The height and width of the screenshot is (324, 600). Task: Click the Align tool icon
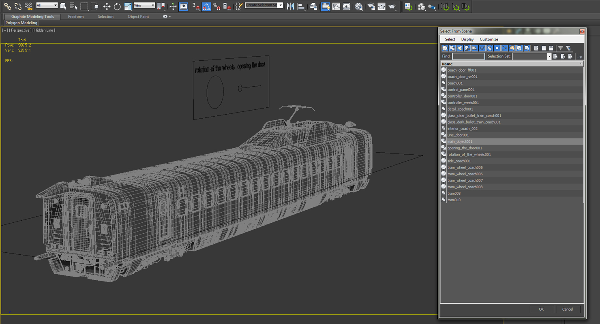tap(301, 6)
